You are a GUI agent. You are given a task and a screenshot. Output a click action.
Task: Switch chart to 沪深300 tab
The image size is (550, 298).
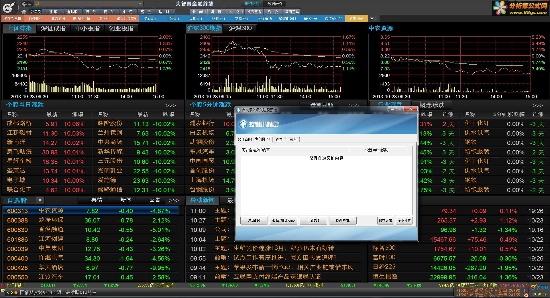coord(240,28)
